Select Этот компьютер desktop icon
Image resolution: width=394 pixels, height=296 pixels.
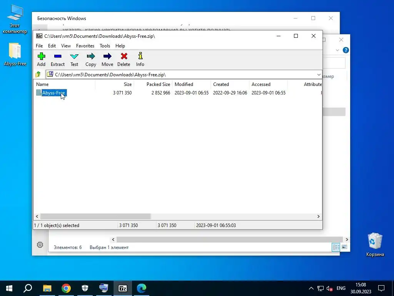15,20
